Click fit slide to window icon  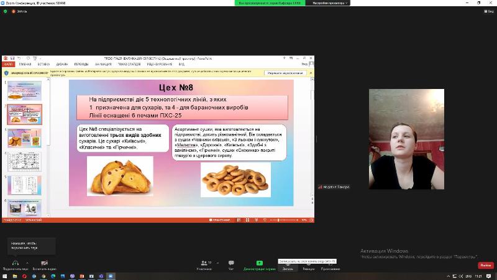311,220
